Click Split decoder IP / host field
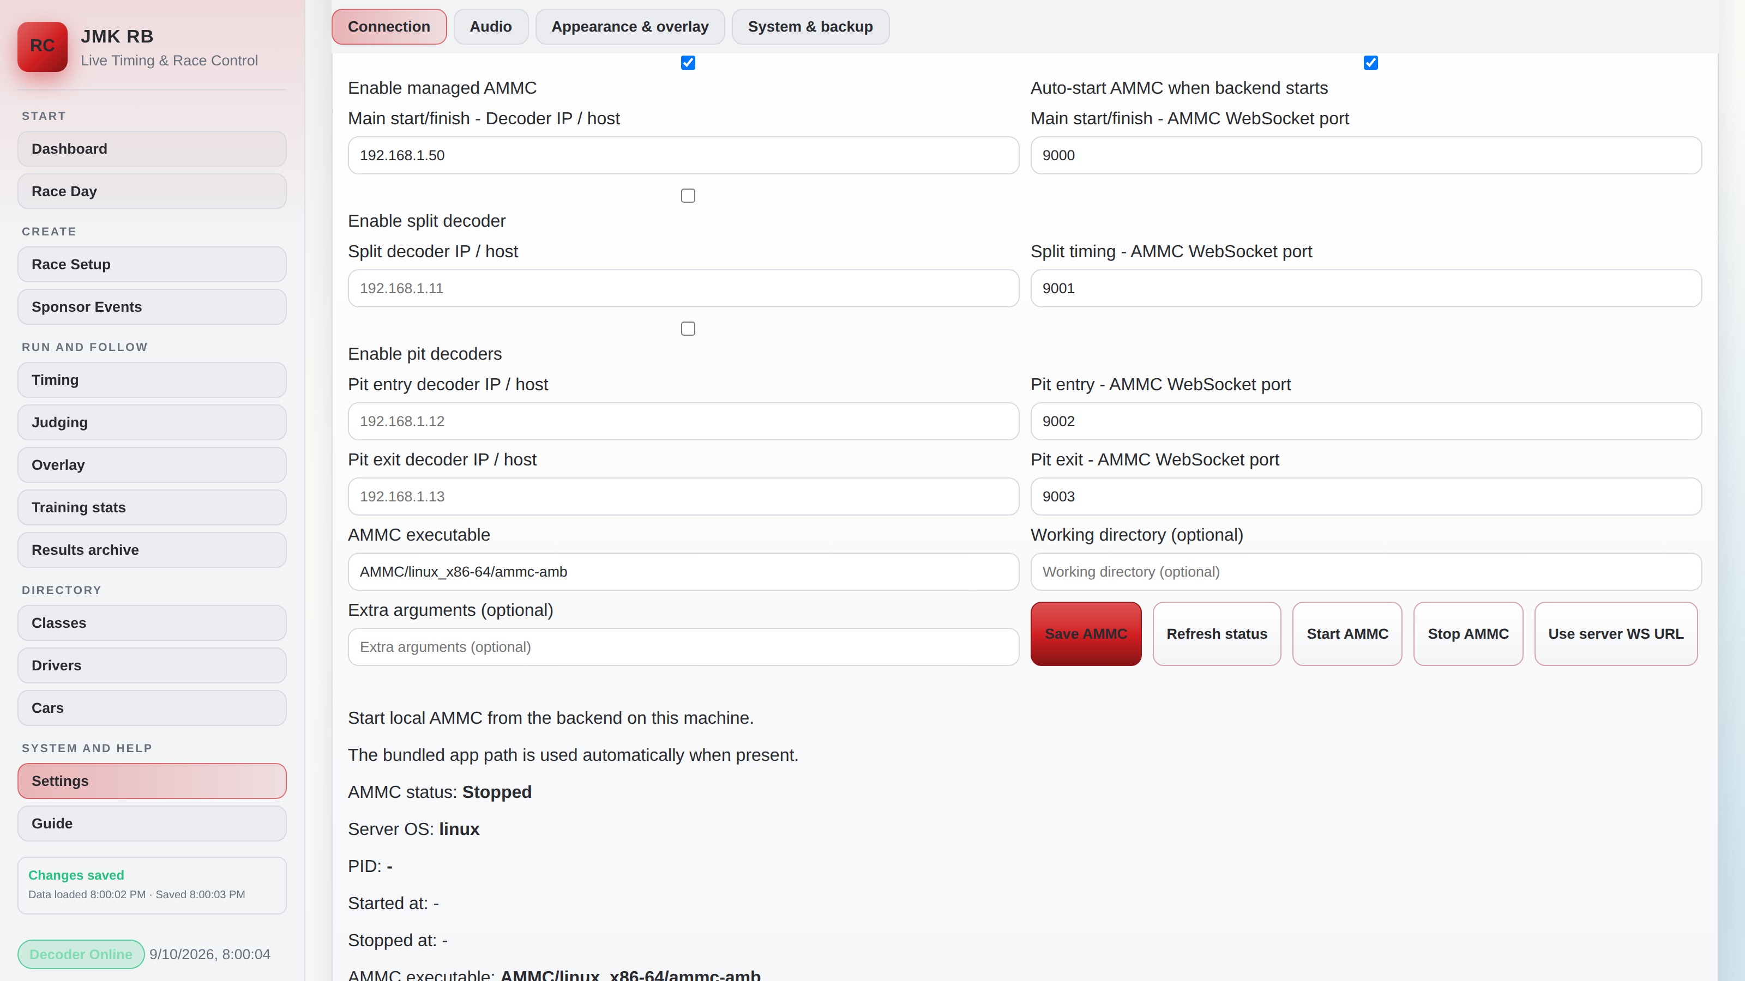The image size is (1745, 981). tap(683, 288)
